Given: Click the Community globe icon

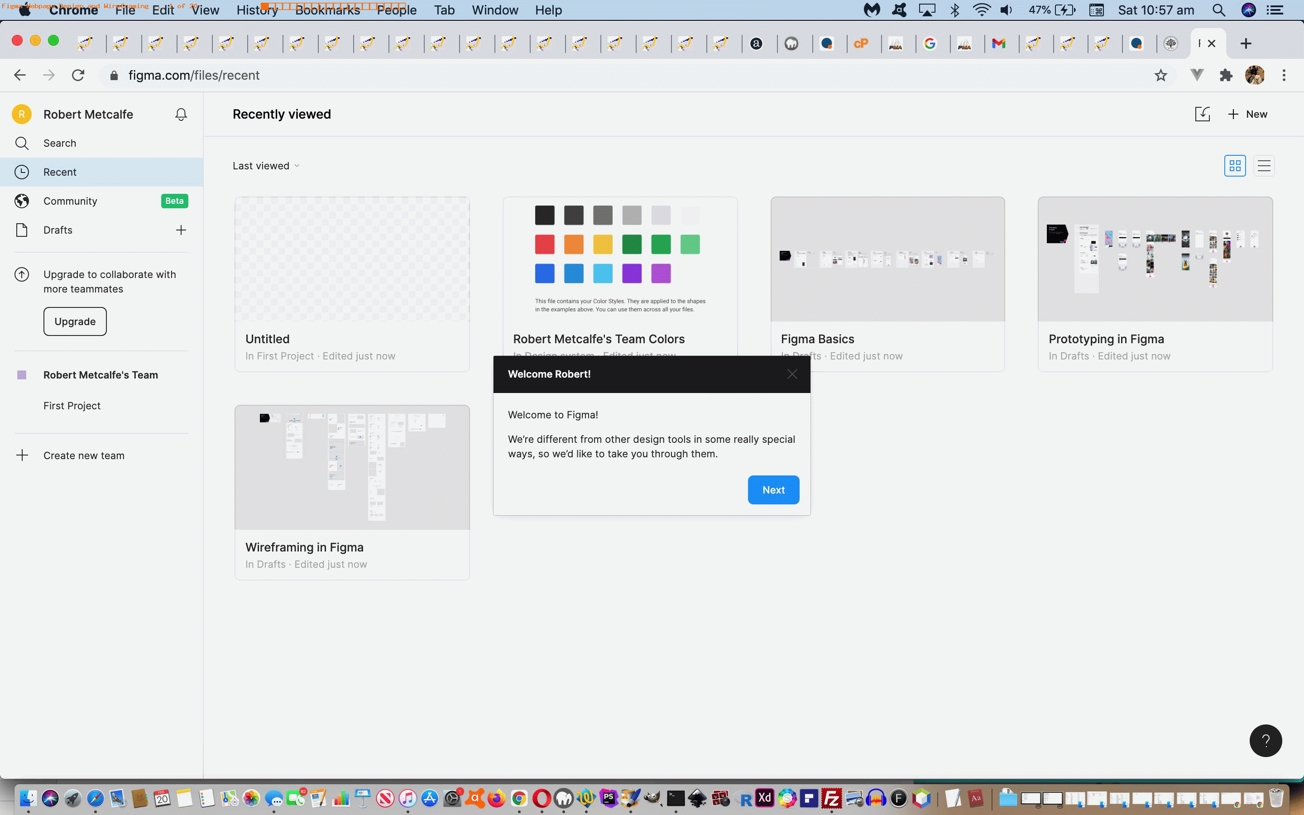Looking at the screenshot, I should point(22,201).
